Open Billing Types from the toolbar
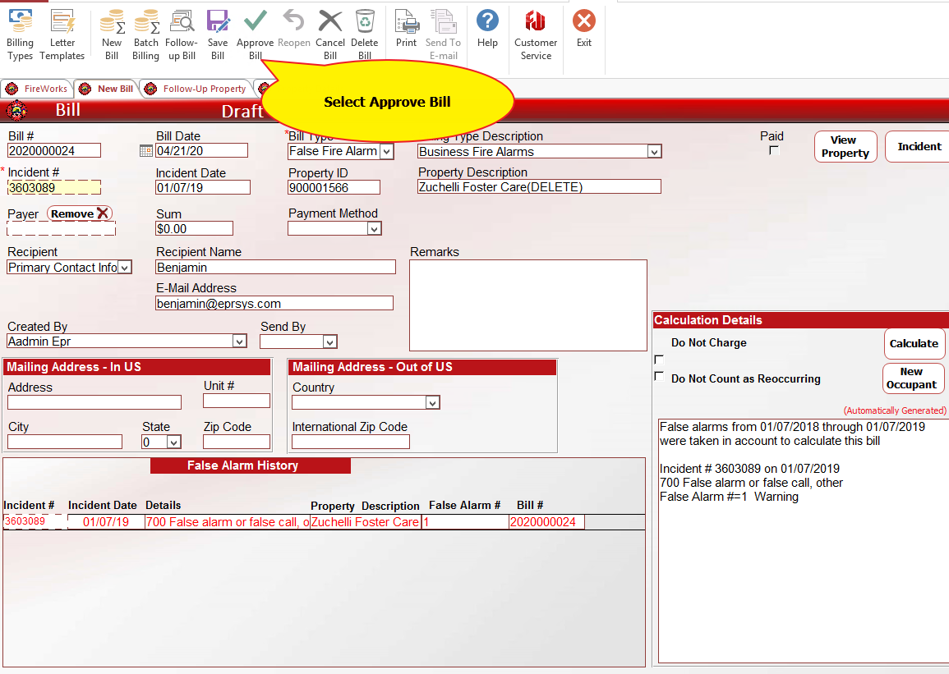The height and width of the screenshot is (674, 949). (x=20, y=34)
